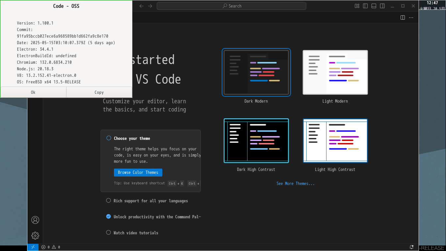Open the 'See More Themes...' link
This screenshot has height=251, width=446.
tap(295, 183)
